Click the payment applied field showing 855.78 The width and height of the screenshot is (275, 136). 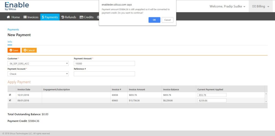point(212,95)
